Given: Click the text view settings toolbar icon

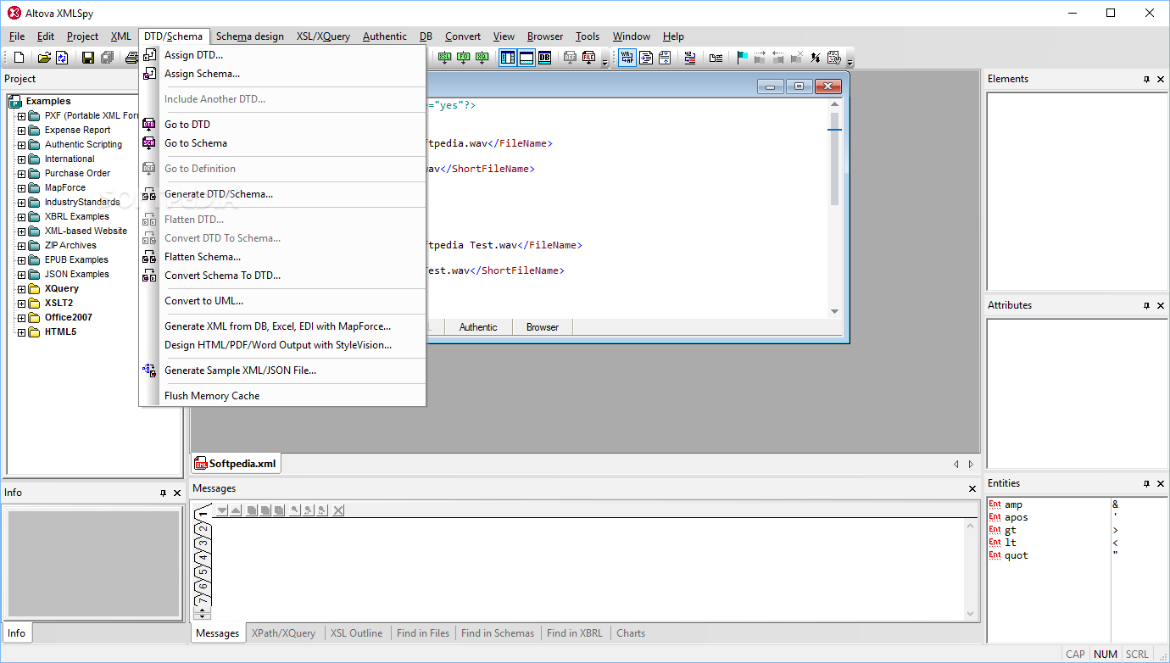Looking at the screenshot, I should coord(833,58).
